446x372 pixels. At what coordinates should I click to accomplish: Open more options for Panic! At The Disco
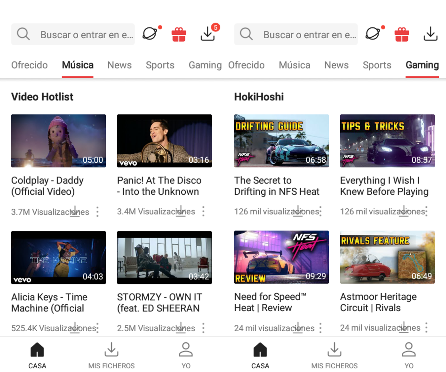pos(204,212)
